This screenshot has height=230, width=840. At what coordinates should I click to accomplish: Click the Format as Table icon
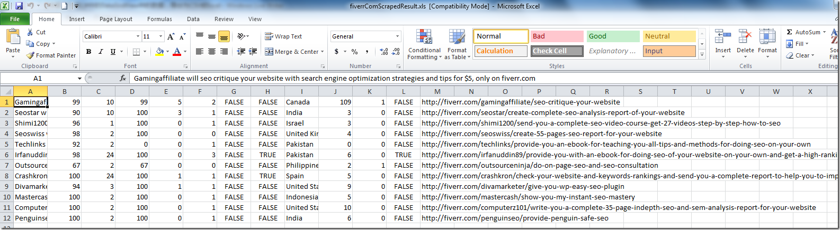click(x=457, y=45)
